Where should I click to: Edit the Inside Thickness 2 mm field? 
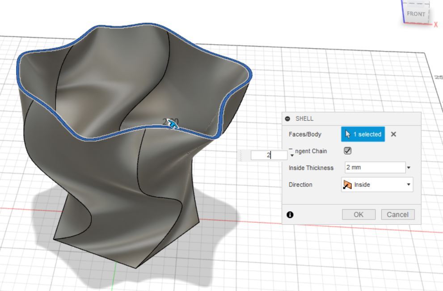375,167
